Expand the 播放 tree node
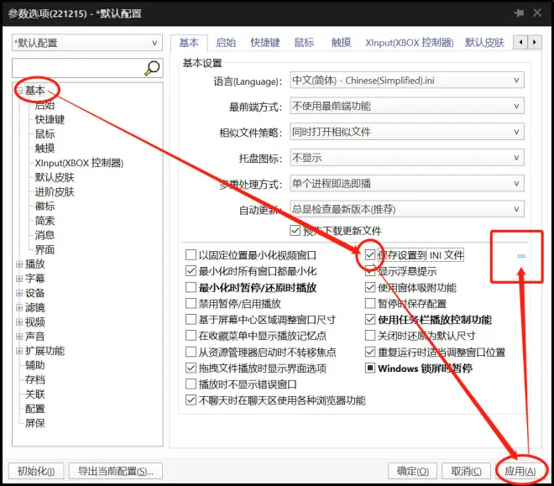Screen dimensions: 554x486 click(19, 264)
